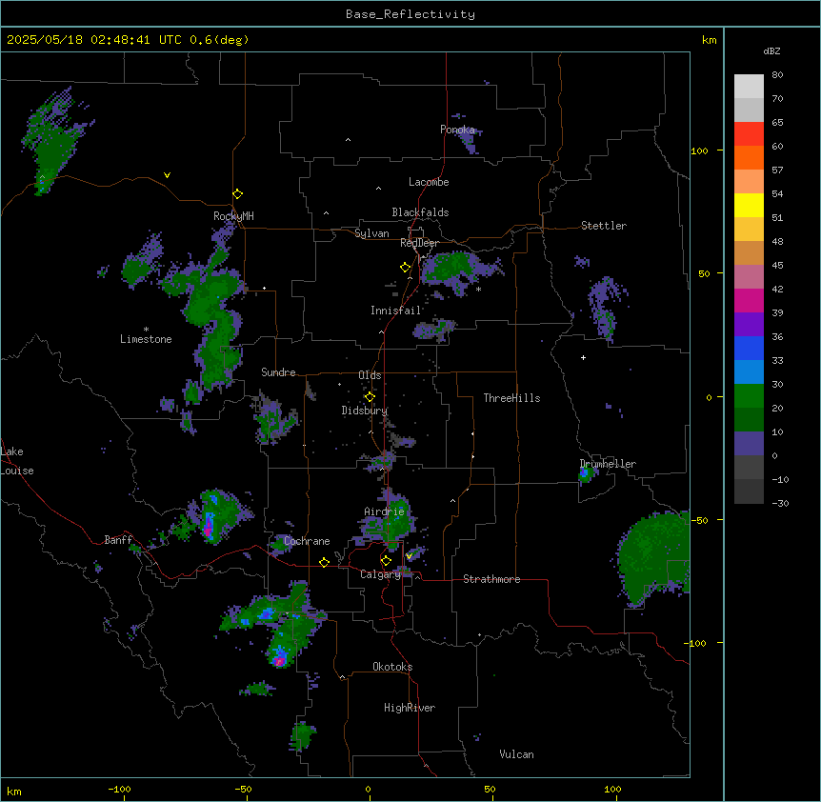Click the Sundre label
Screen dimensions: 821x802
278,372
